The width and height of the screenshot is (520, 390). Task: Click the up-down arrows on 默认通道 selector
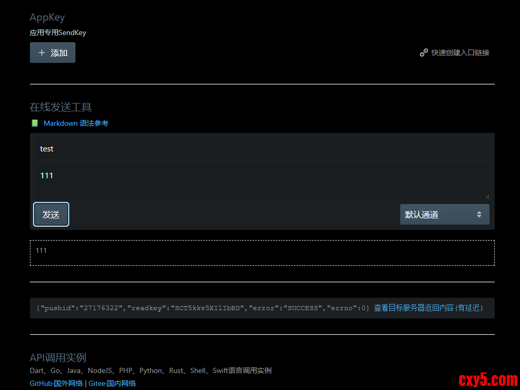point(479,214)
